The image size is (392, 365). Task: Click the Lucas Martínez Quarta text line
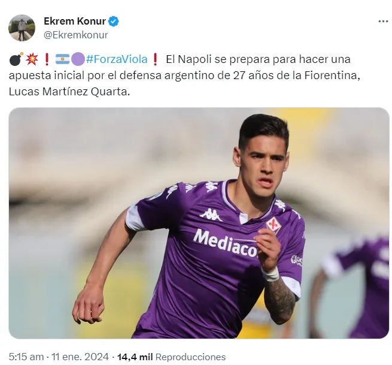[69, 92]
